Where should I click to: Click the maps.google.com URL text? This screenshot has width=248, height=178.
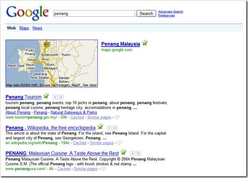(x=117, y=50)
